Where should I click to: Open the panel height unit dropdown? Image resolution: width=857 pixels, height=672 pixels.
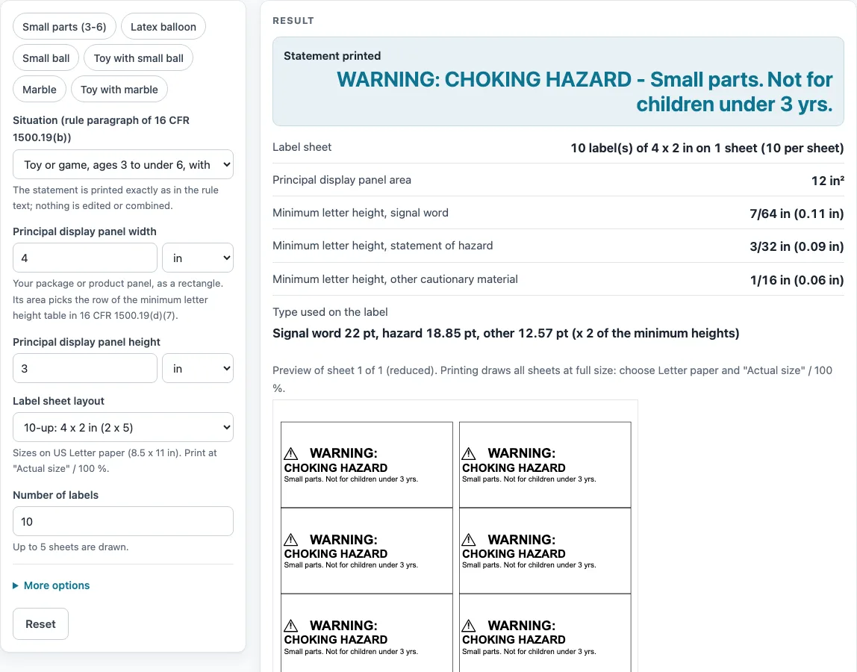(x=198, y=368)
